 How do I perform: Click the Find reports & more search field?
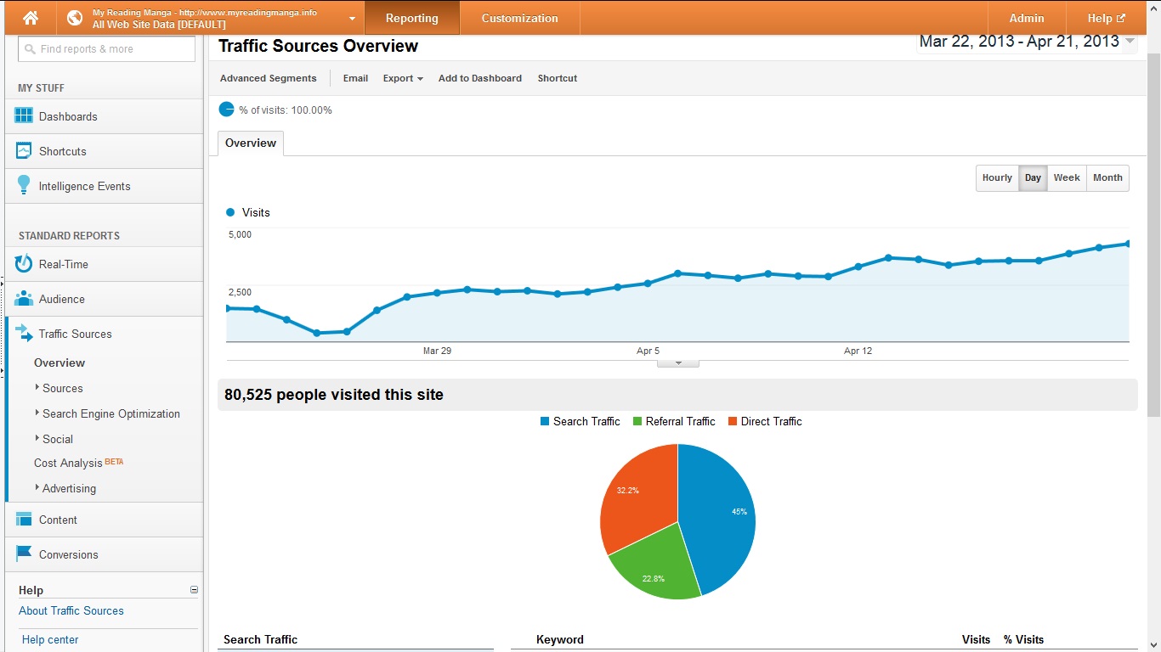click(x=106, y=48)
